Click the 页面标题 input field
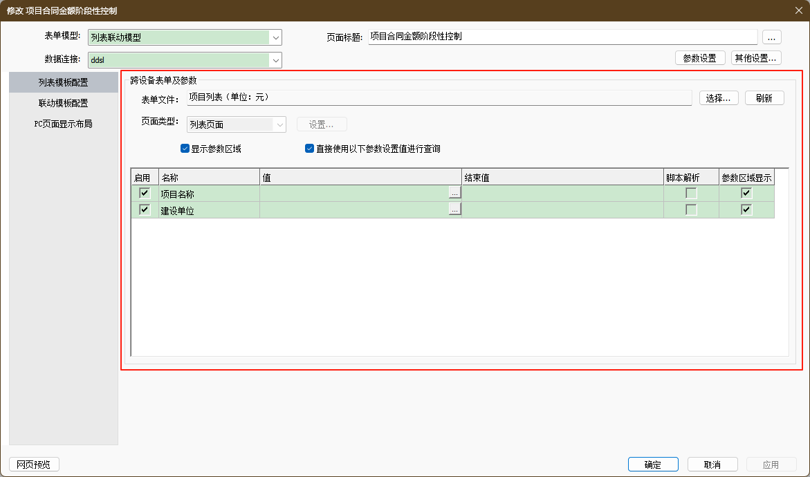 tap(562, 37)
